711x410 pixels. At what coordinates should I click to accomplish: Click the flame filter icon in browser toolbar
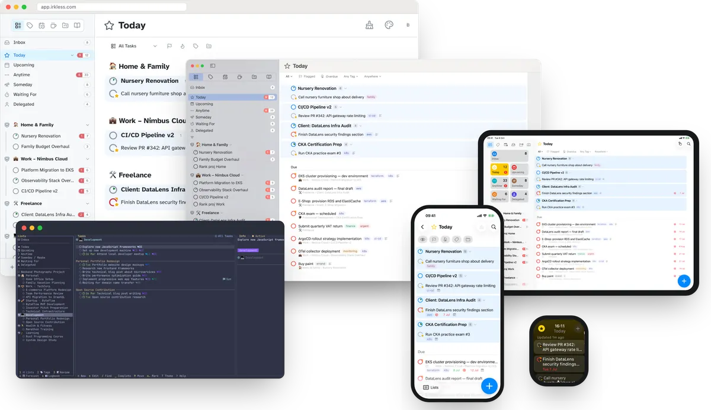coord(182,46)
